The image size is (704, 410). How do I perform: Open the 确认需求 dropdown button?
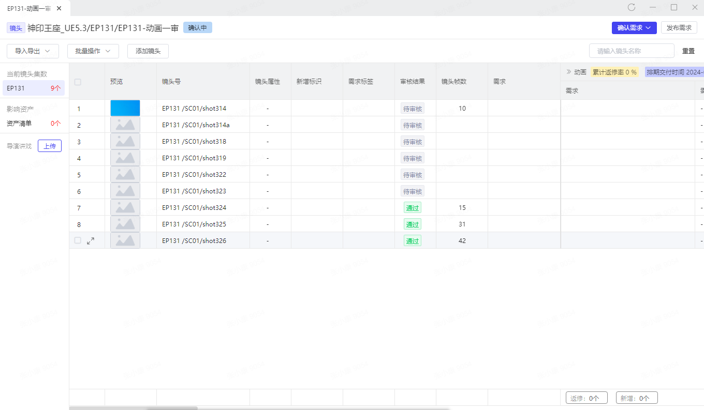point(634,28)
